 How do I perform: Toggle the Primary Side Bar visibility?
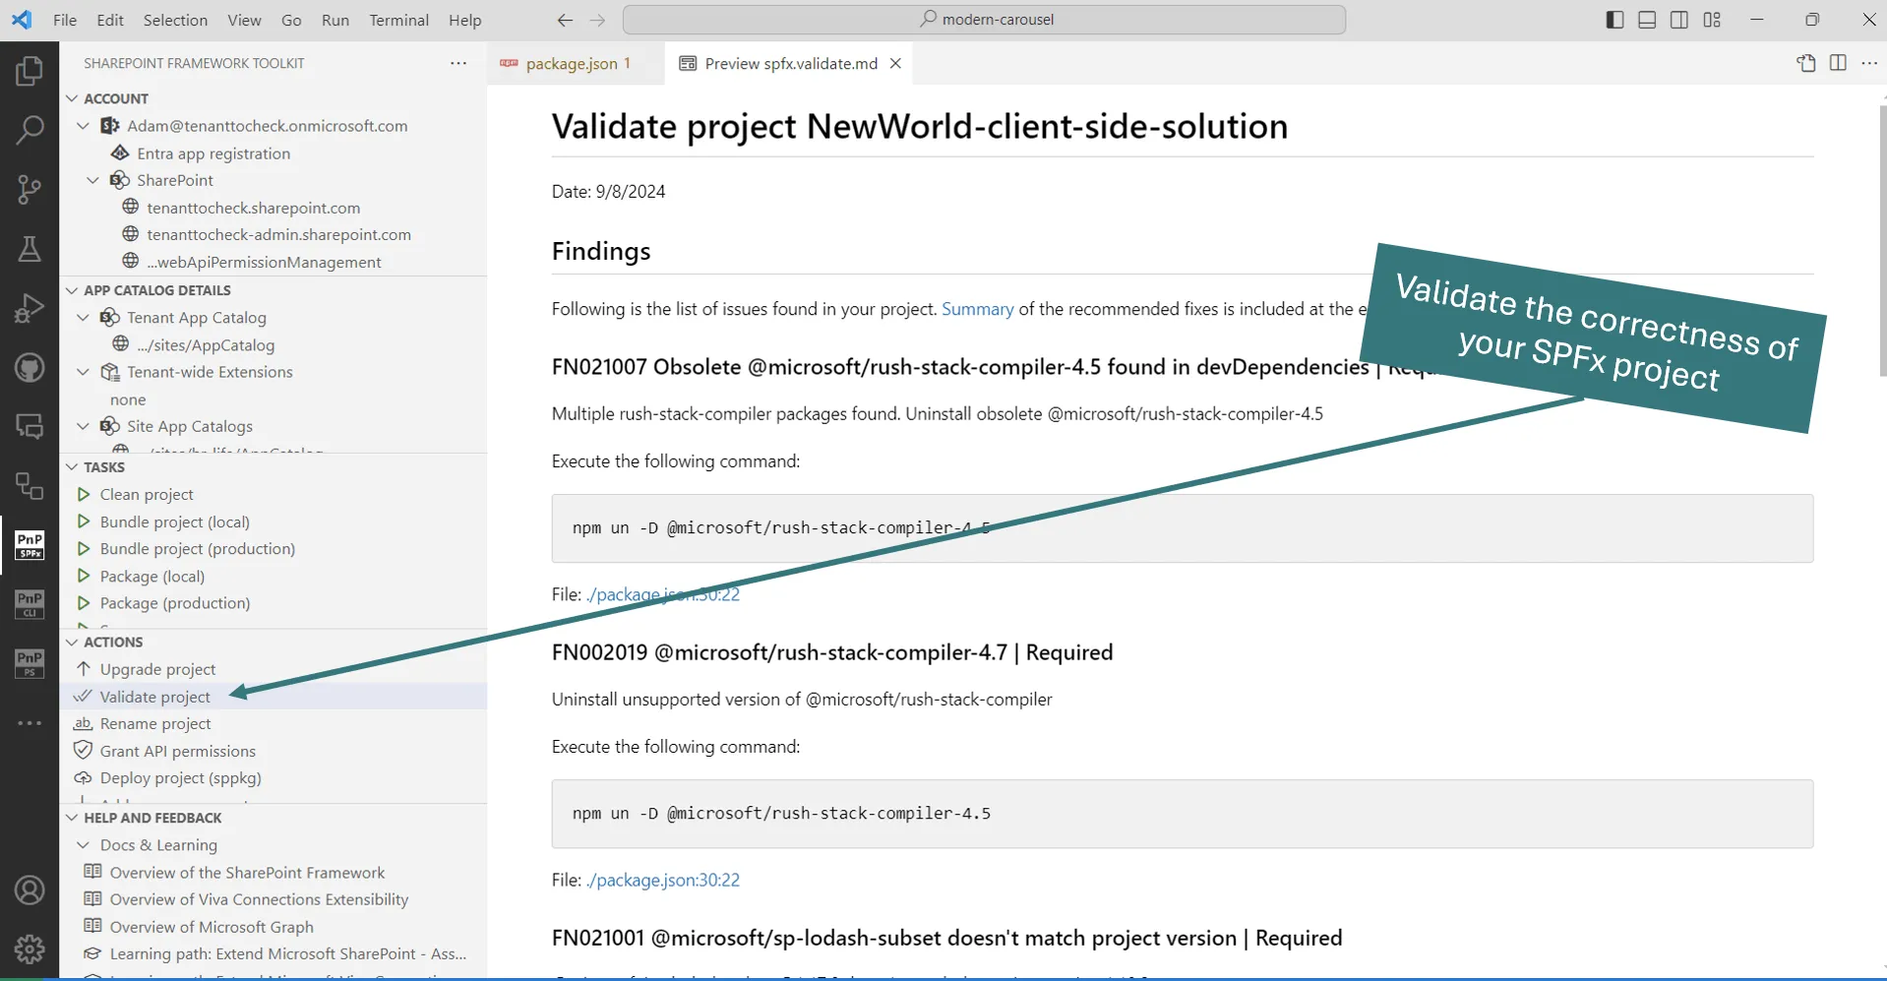coord(1613,19)
